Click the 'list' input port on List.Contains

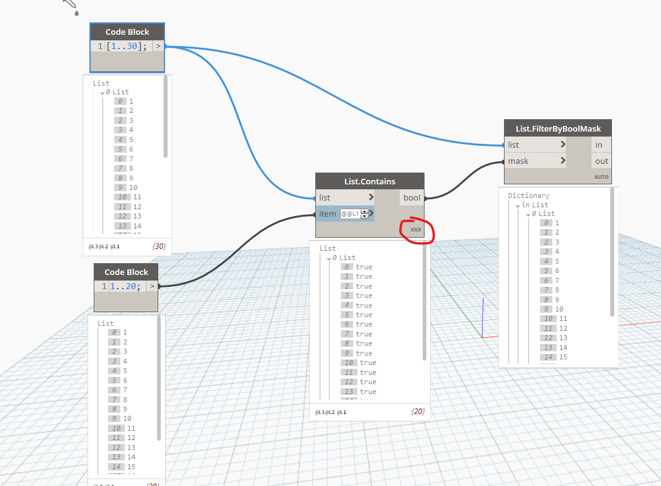pyautogui.click(x=325, y=197)
